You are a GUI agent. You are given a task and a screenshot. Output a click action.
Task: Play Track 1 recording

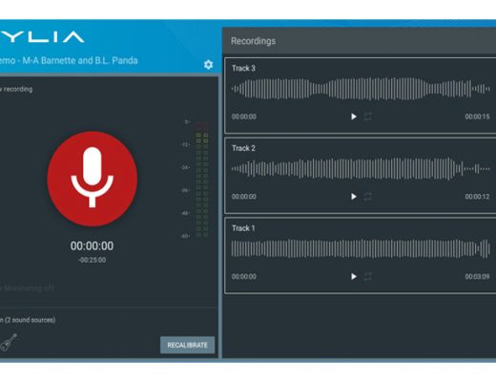pos(354,276)
